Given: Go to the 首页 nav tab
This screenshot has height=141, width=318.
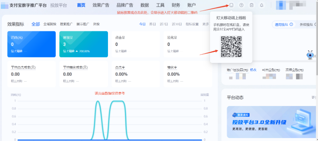Looking at the screenshot, I should coord(81,5).
